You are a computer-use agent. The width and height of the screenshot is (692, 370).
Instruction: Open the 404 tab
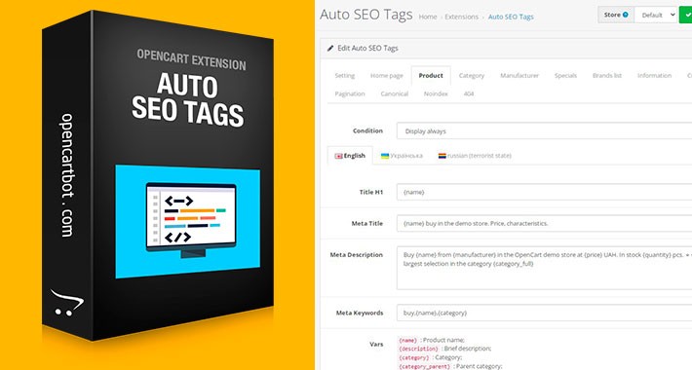point(469,93)
